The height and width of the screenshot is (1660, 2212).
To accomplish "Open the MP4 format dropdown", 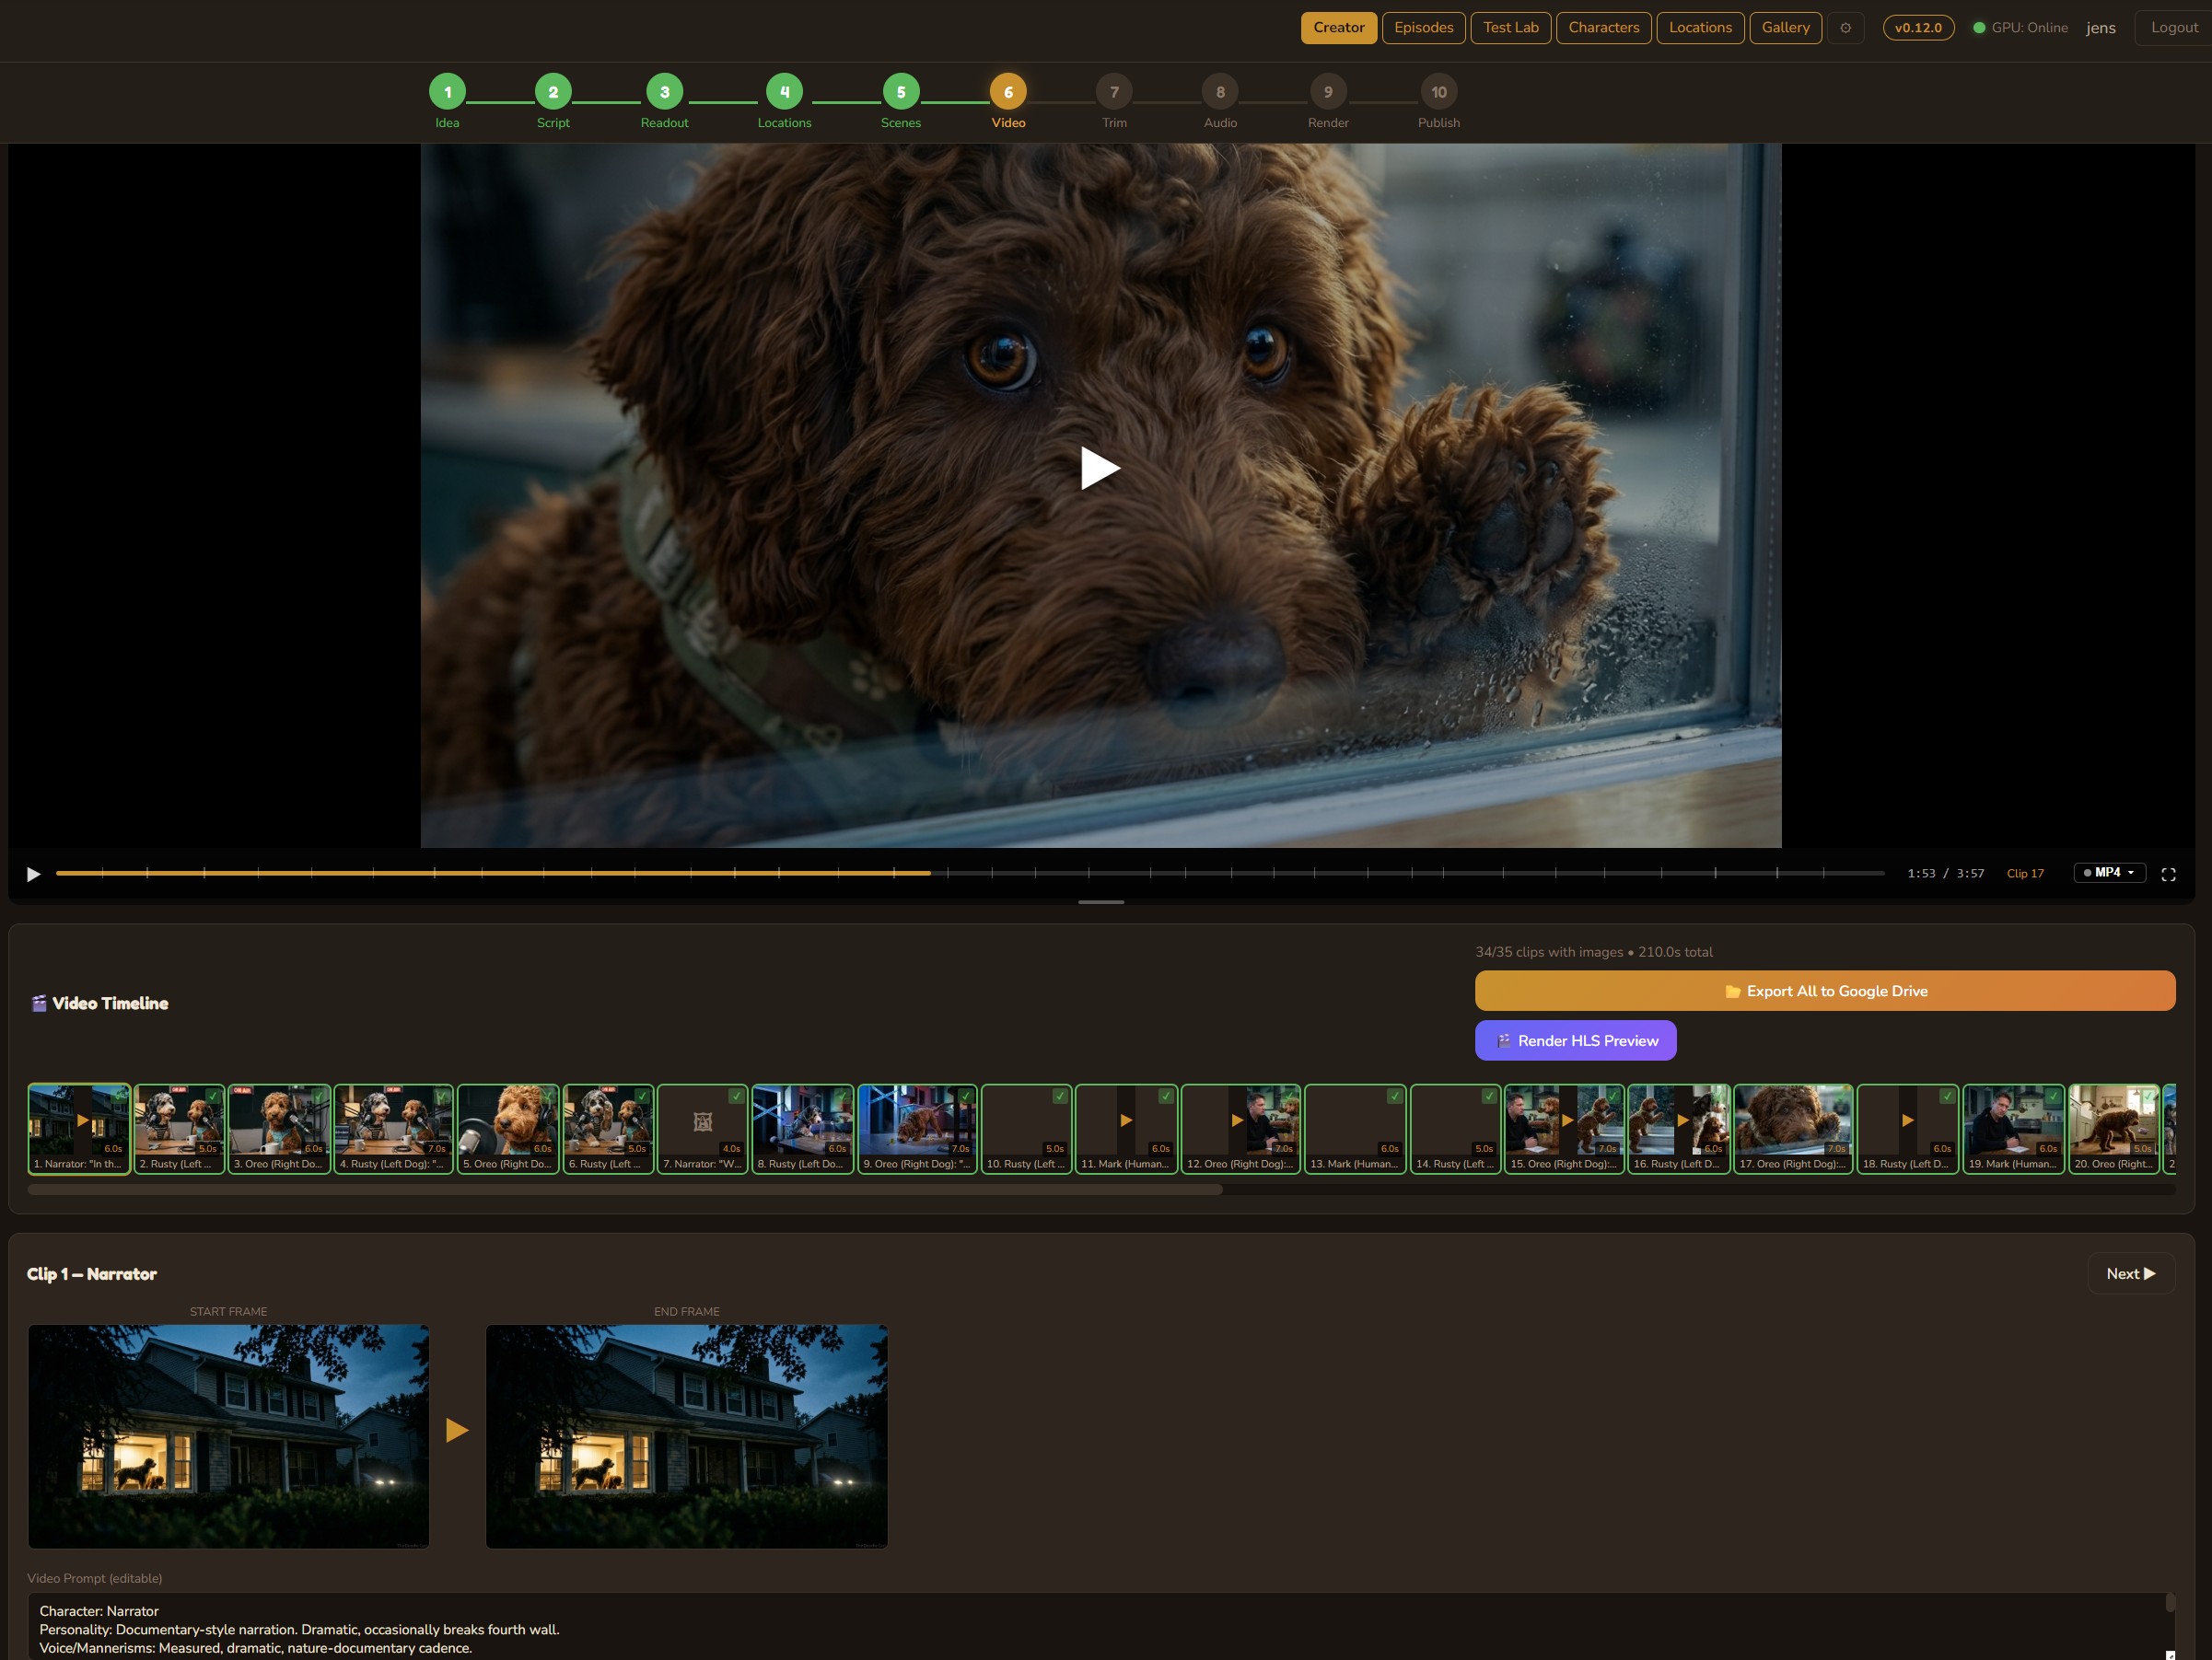I will click(2108, 872).
